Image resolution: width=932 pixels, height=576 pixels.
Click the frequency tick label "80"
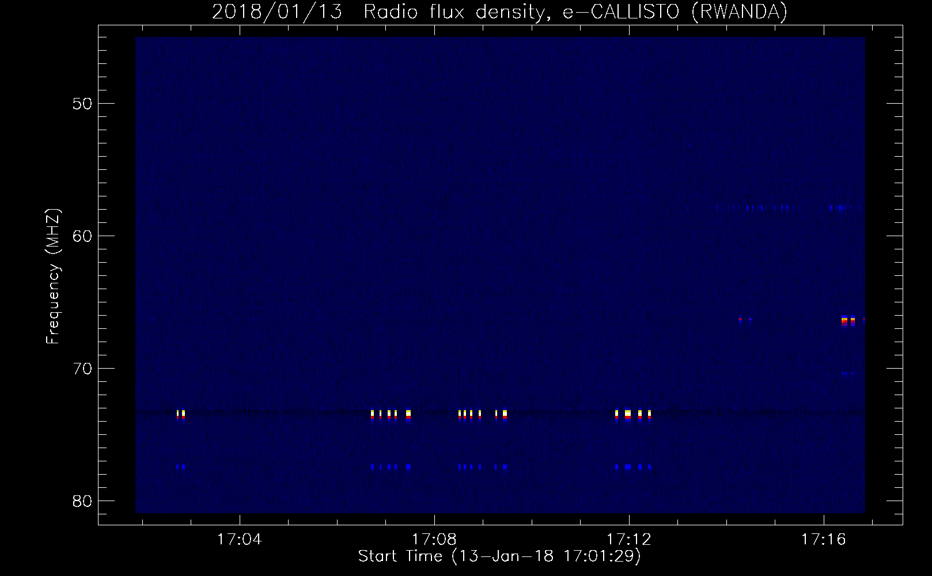pyautogui.click(x=83, y=501)
